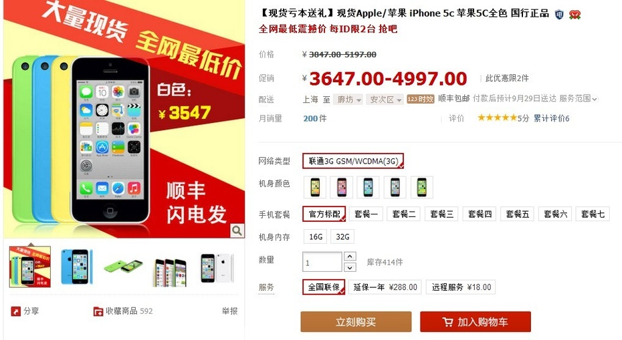Click the shopping cart icon in 加入购物车

448,322
